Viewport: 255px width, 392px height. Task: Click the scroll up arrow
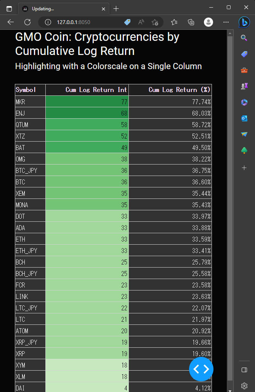230,33
